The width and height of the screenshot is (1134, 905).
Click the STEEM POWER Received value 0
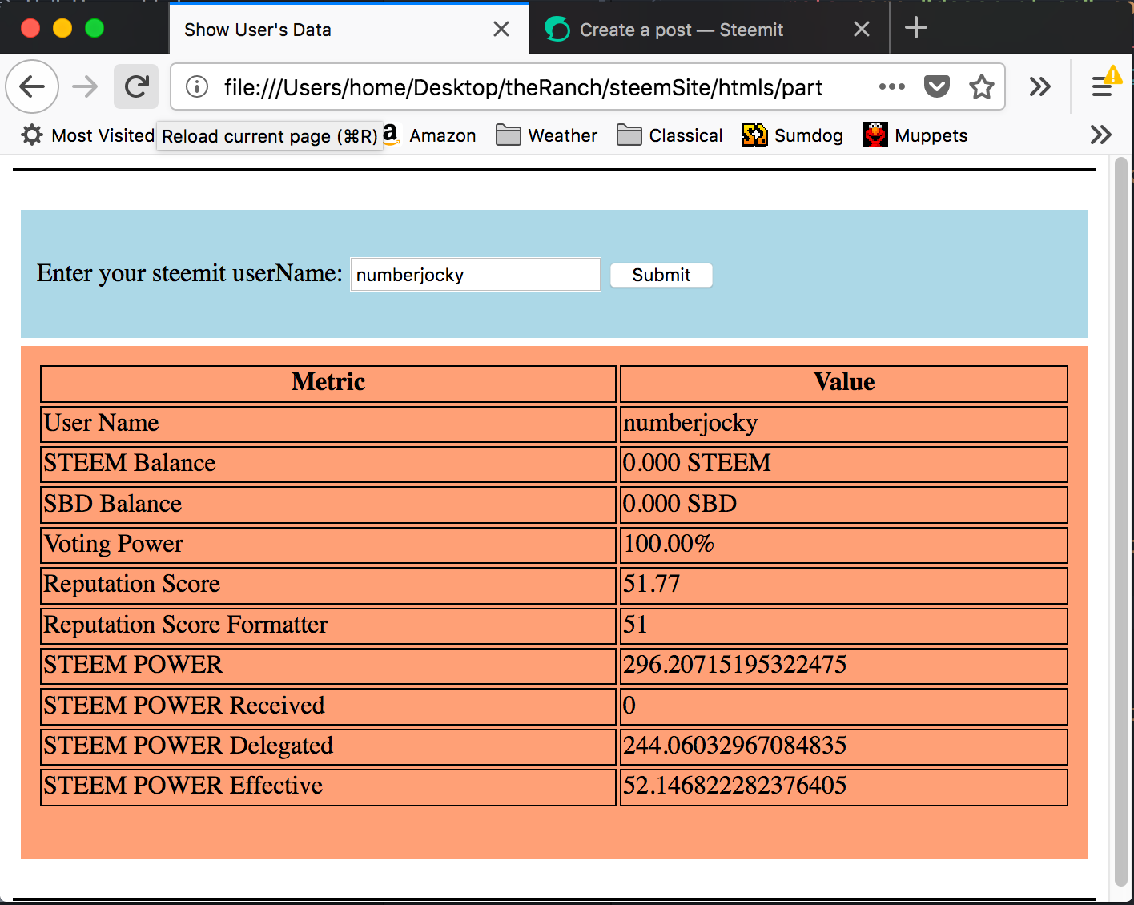point(629,706)
